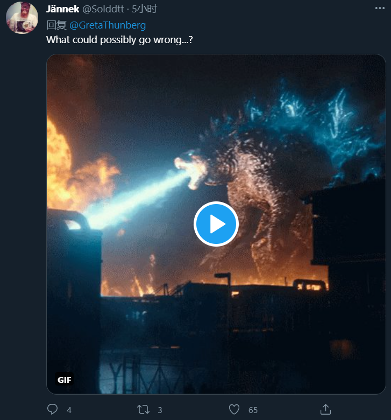Play the Godzilla GIF with the play button
This screenshot has width=391, height=420.
216,223
